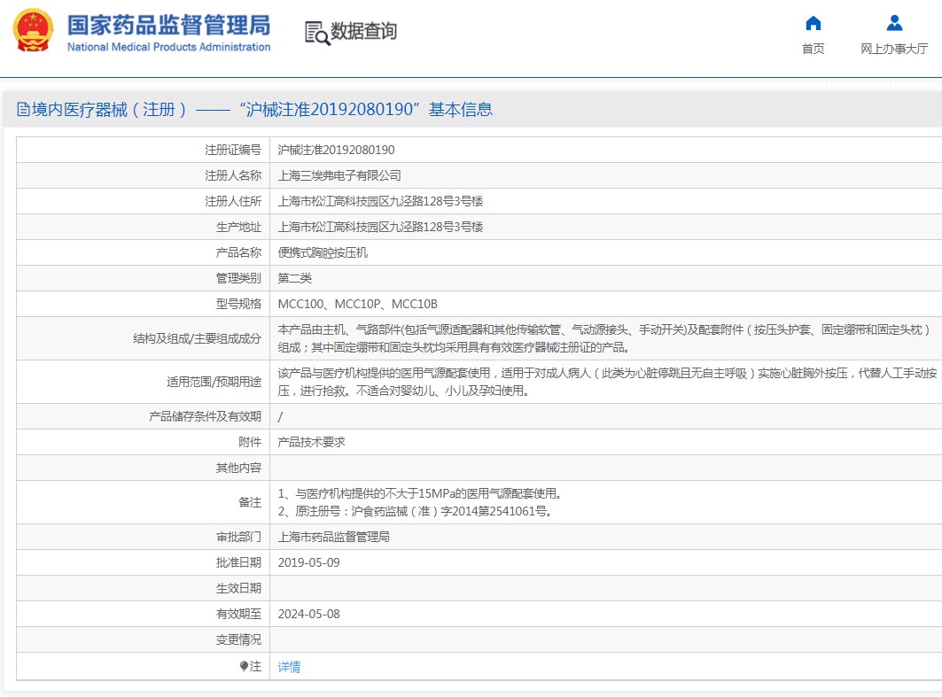Click the 注册人住所 address value
This screenshot has width=942, height=697.
pyautogui.click(x=380, y=201)
